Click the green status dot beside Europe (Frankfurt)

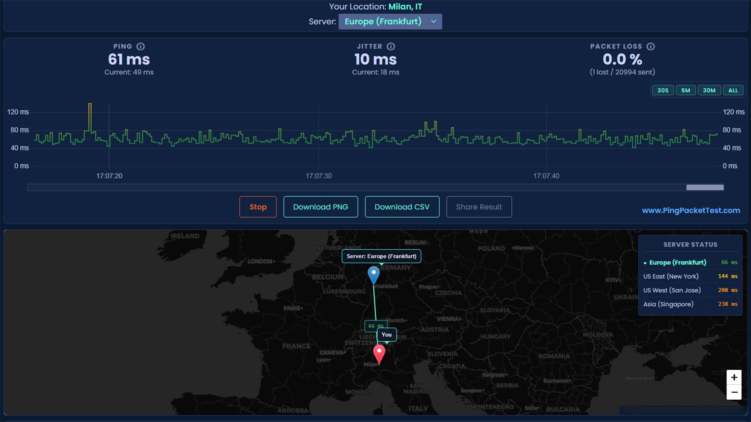(645, 263)
